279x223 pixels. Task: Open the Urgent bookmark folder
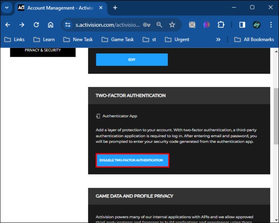(177, 39)
